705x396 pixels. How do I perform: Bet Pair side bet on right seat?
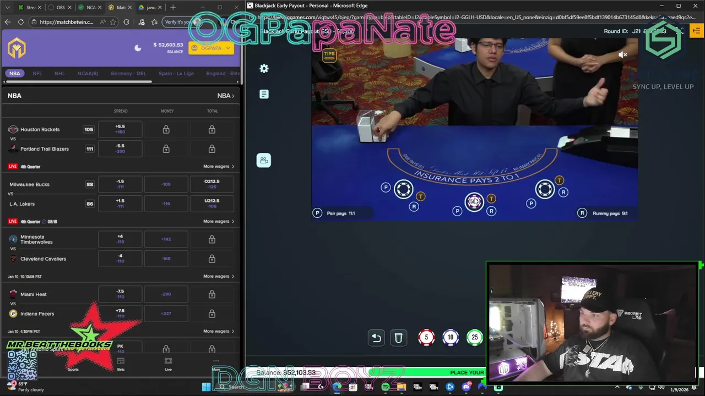point(531,204)
